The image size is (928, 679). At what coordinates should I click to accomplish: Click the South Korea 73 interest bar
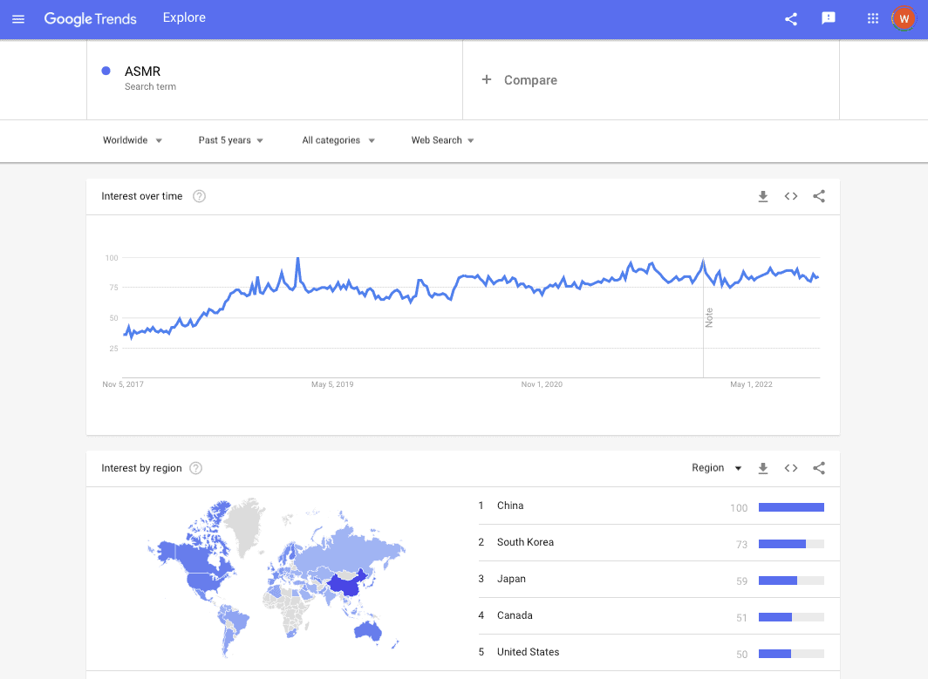pyautogui.click(x=791, y=544)
